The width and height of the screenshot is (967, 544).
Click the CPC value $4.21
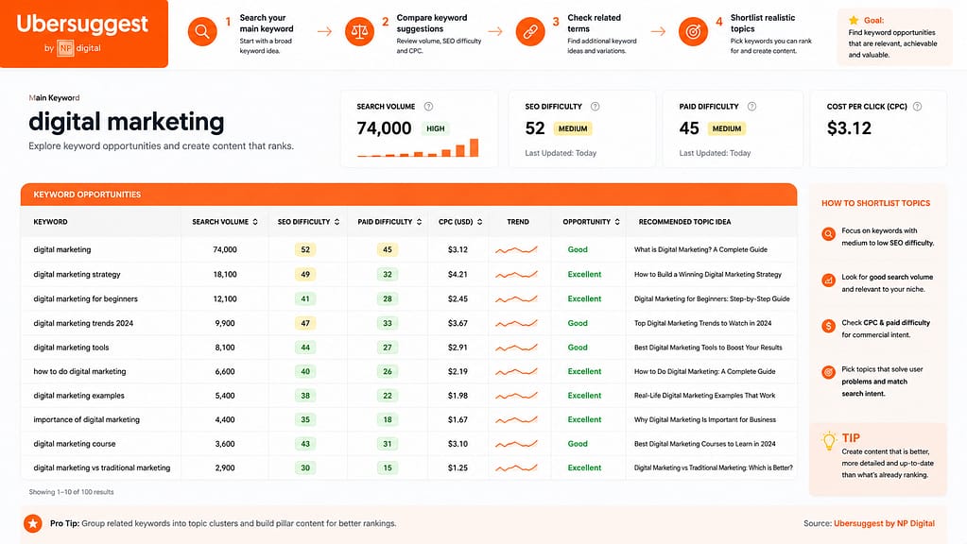tap(458, 274)
